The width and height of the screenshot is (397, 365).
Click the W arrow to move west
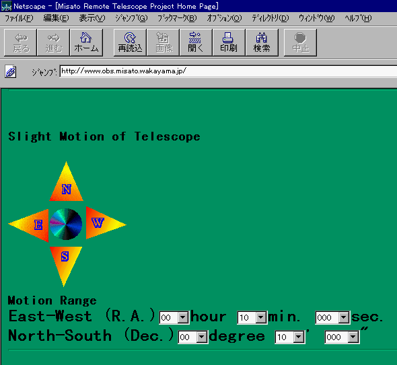tap(102, 223)
